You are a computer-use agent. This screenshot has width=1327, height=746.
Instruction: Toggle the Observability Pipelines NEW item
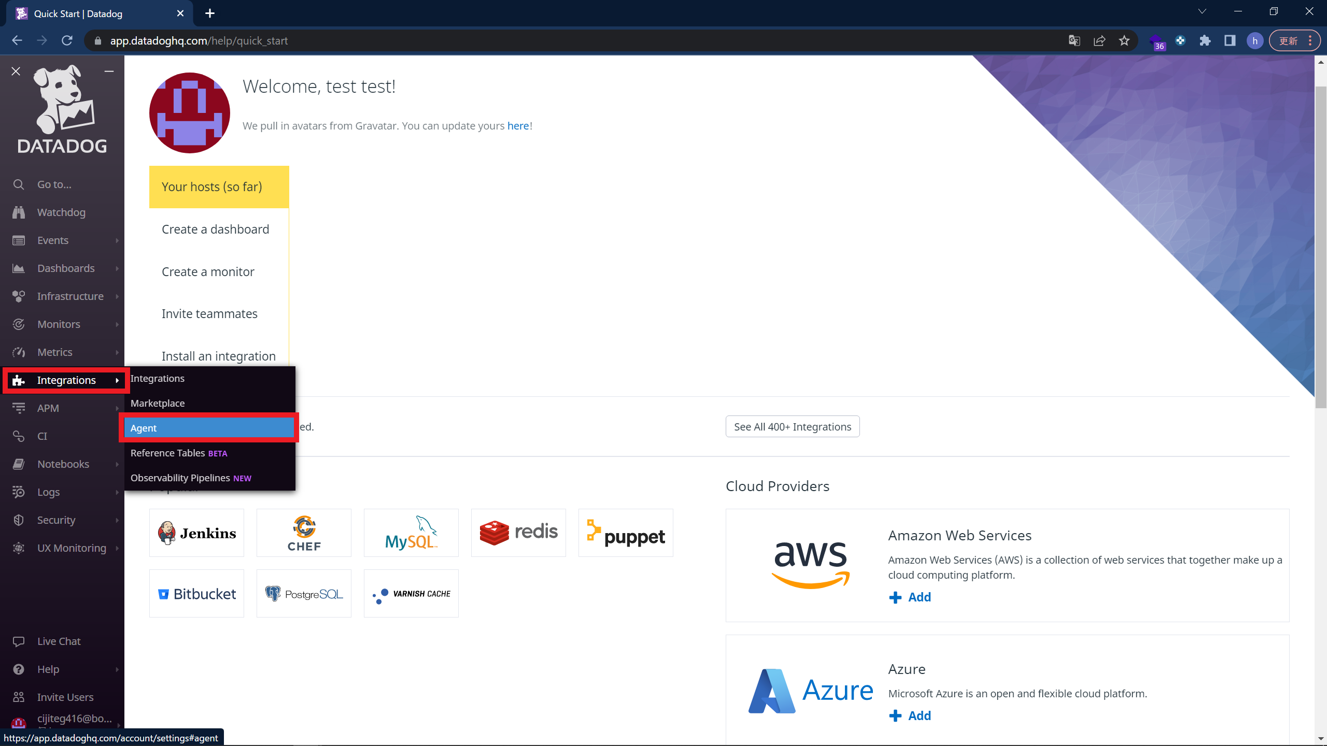pos(190,477)
